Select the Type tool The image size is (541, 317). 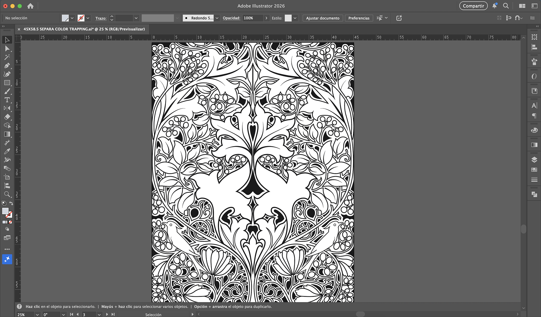[7, 100]
